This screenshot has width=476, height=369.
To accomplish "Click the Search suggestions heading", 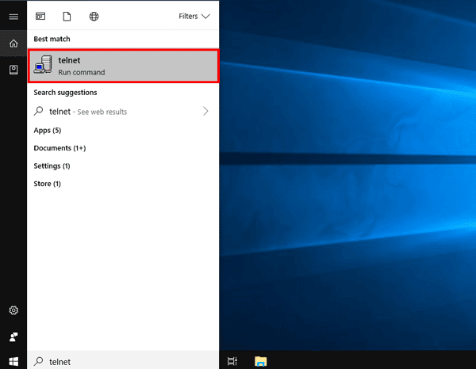I will 65,93.
